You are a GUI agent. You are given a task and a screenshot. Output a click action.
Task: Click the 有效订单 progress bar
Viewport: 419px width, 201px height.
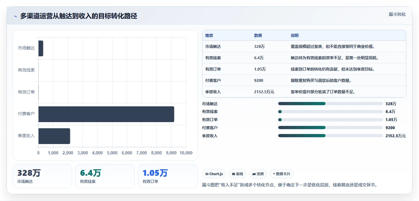pyautogui.click(x=330, y=120)
